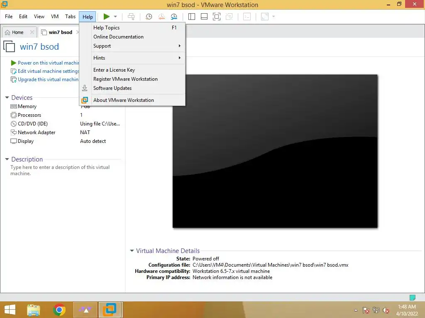
Task: Choose Online Documentation menu entry
Action: (x=132, y=37)
